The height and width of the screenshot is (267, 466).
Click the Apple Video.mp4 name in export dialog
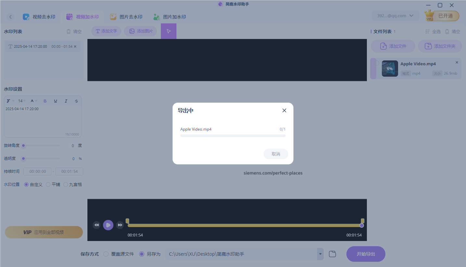pos(196,129)
